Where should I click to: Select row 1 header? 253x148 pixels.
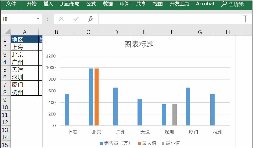[x=5, y=39]
